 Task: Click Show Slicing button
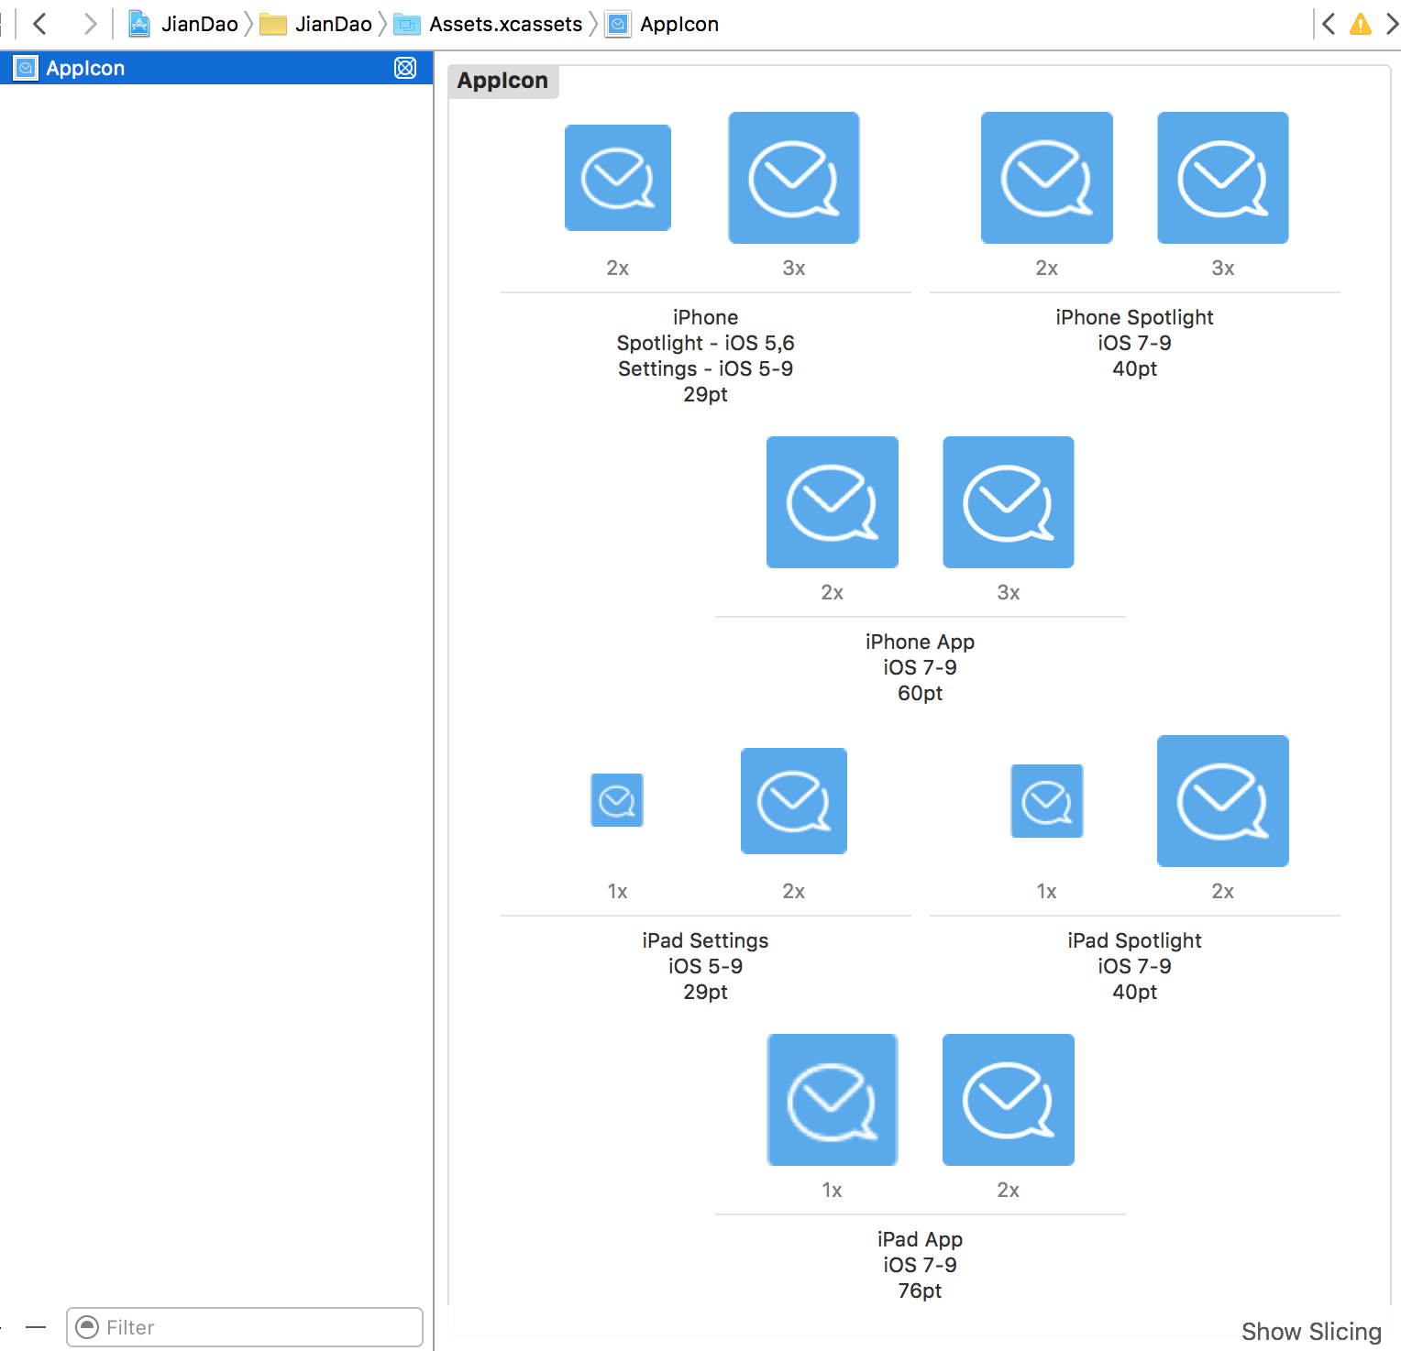(x=1311, y=1331)
